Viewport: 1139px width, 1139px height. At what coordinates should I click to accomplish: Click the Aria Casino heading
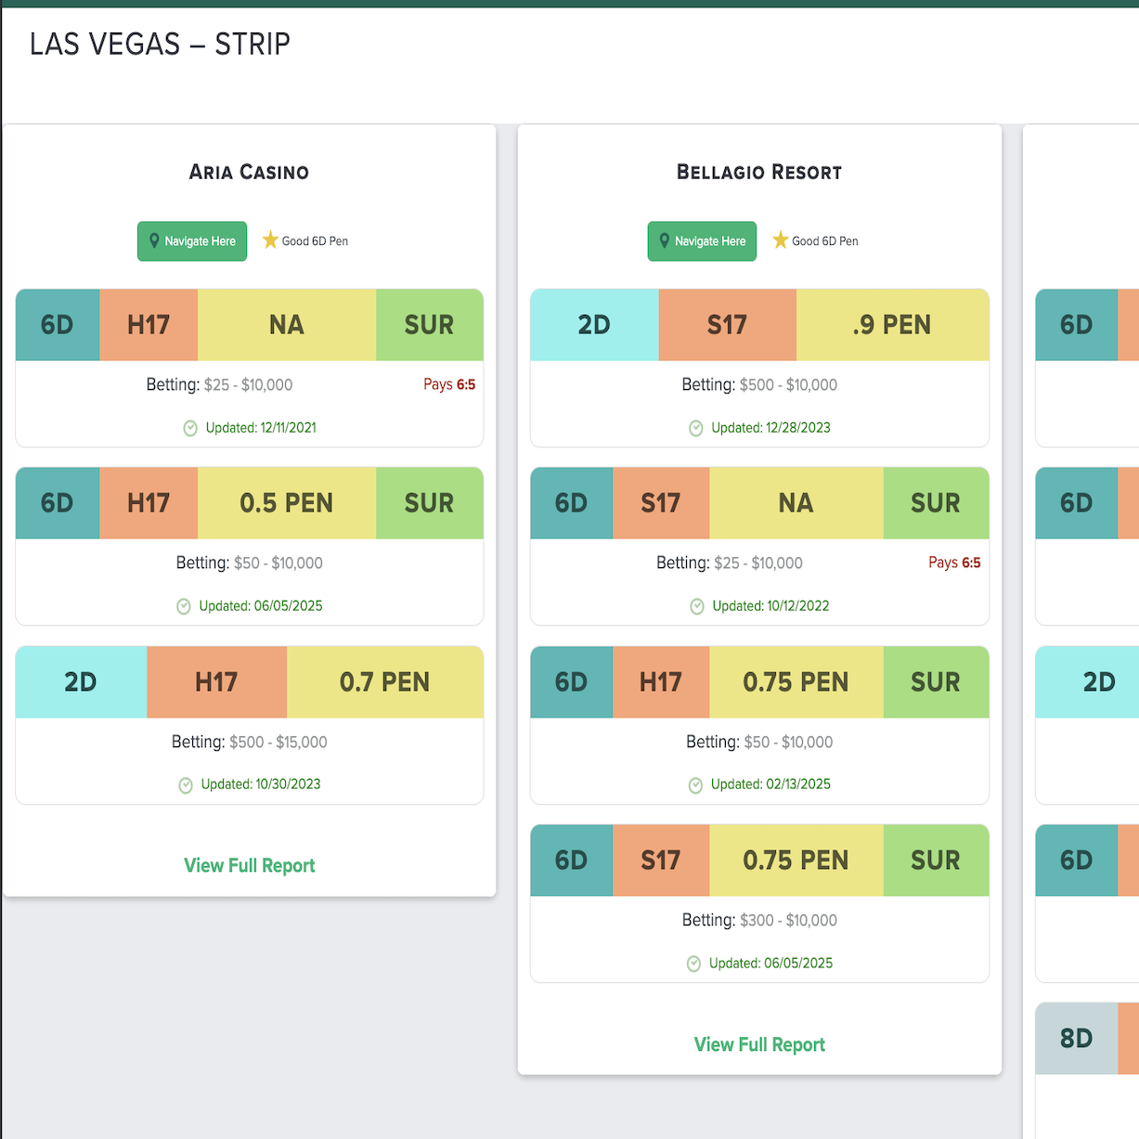[249, 172]
